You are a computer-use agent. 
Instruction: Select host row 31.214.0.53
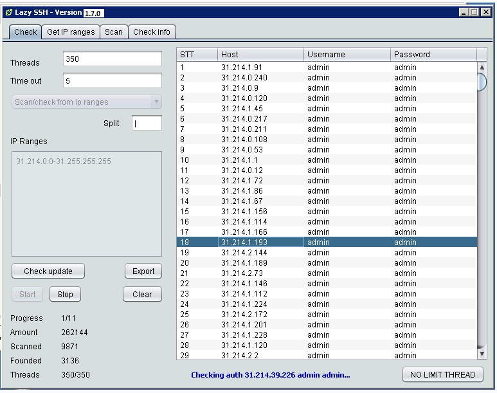(327, 149)
